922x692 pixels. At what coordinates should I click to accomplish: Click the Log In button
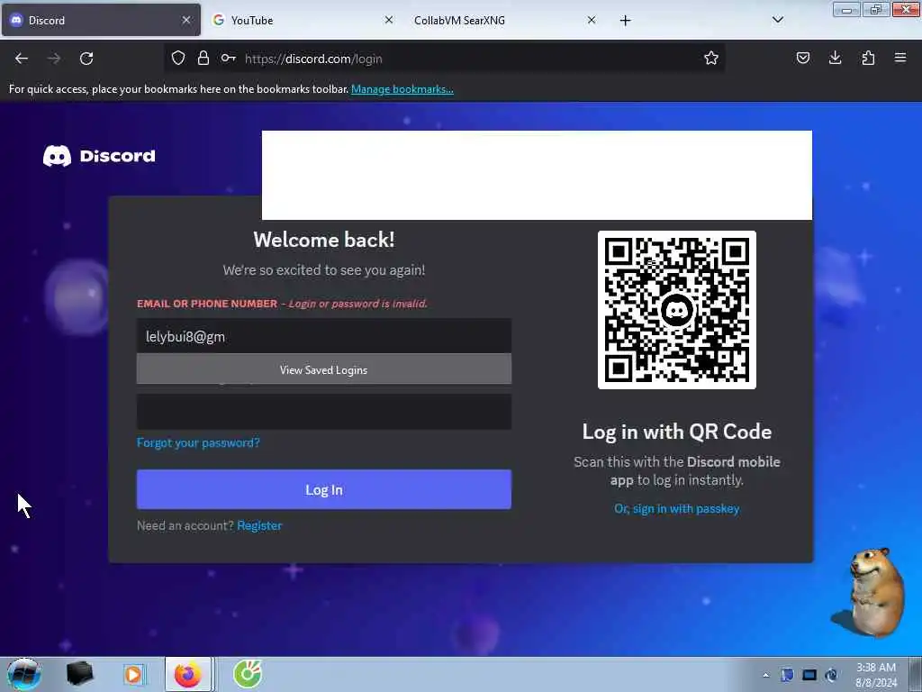coord(324,489)
